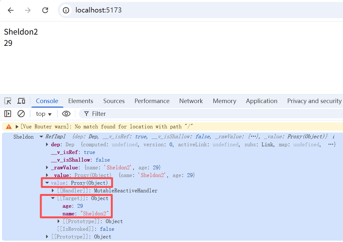The height and width of the screenshot is (242, 343).
Task: Expand the [[Handler]] MutableReactiveHandler entry
Action: (x=53, y=191)
